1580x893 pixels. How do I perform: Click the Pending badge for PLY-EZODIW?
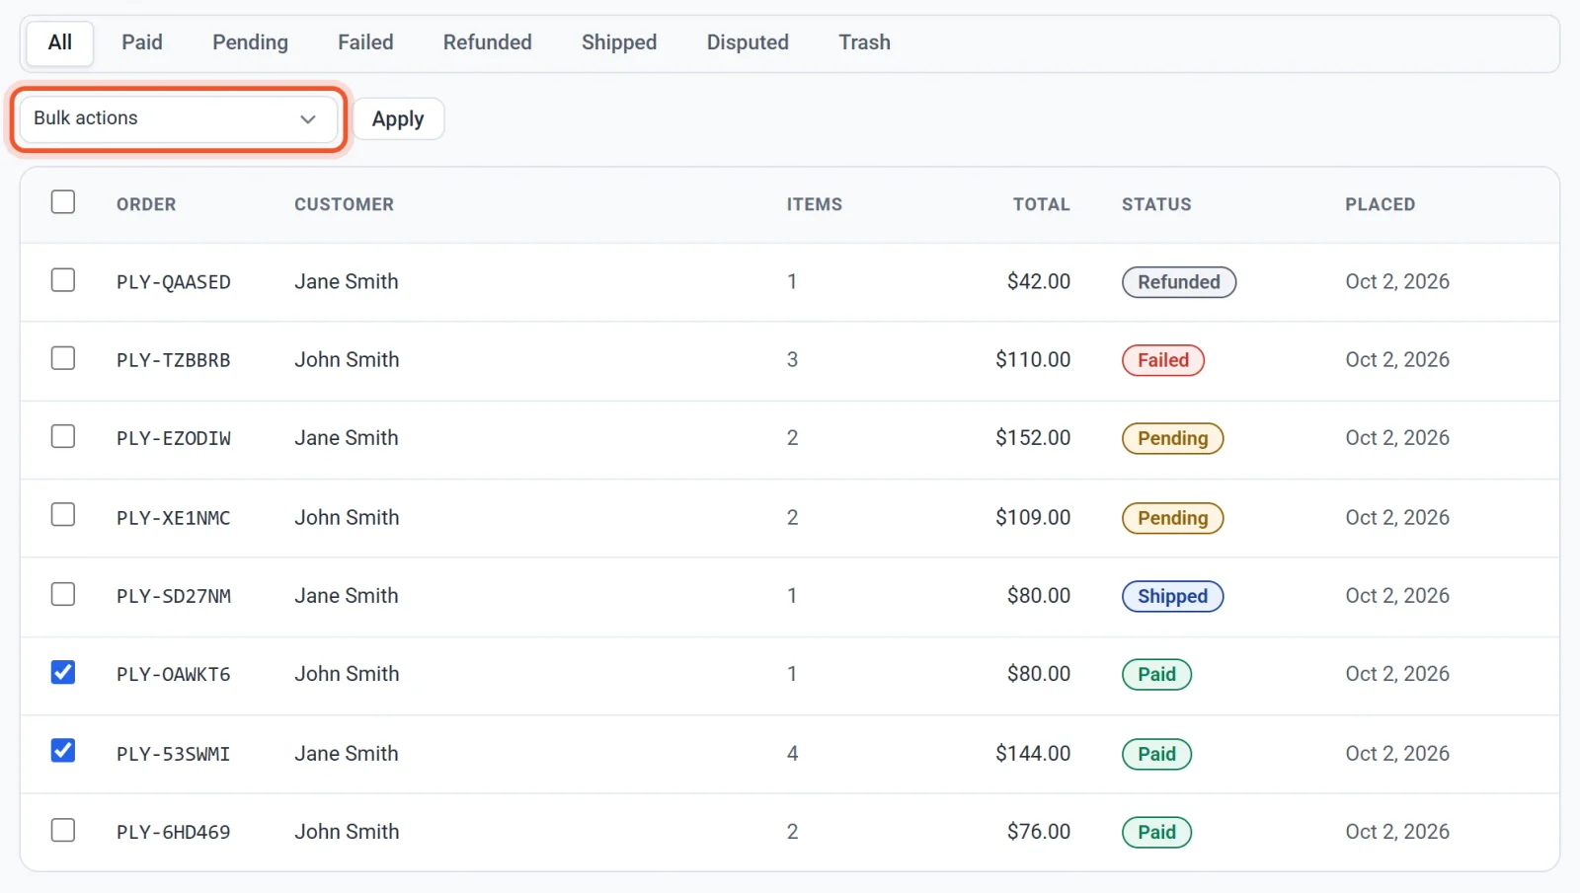tap(1172, 438)
